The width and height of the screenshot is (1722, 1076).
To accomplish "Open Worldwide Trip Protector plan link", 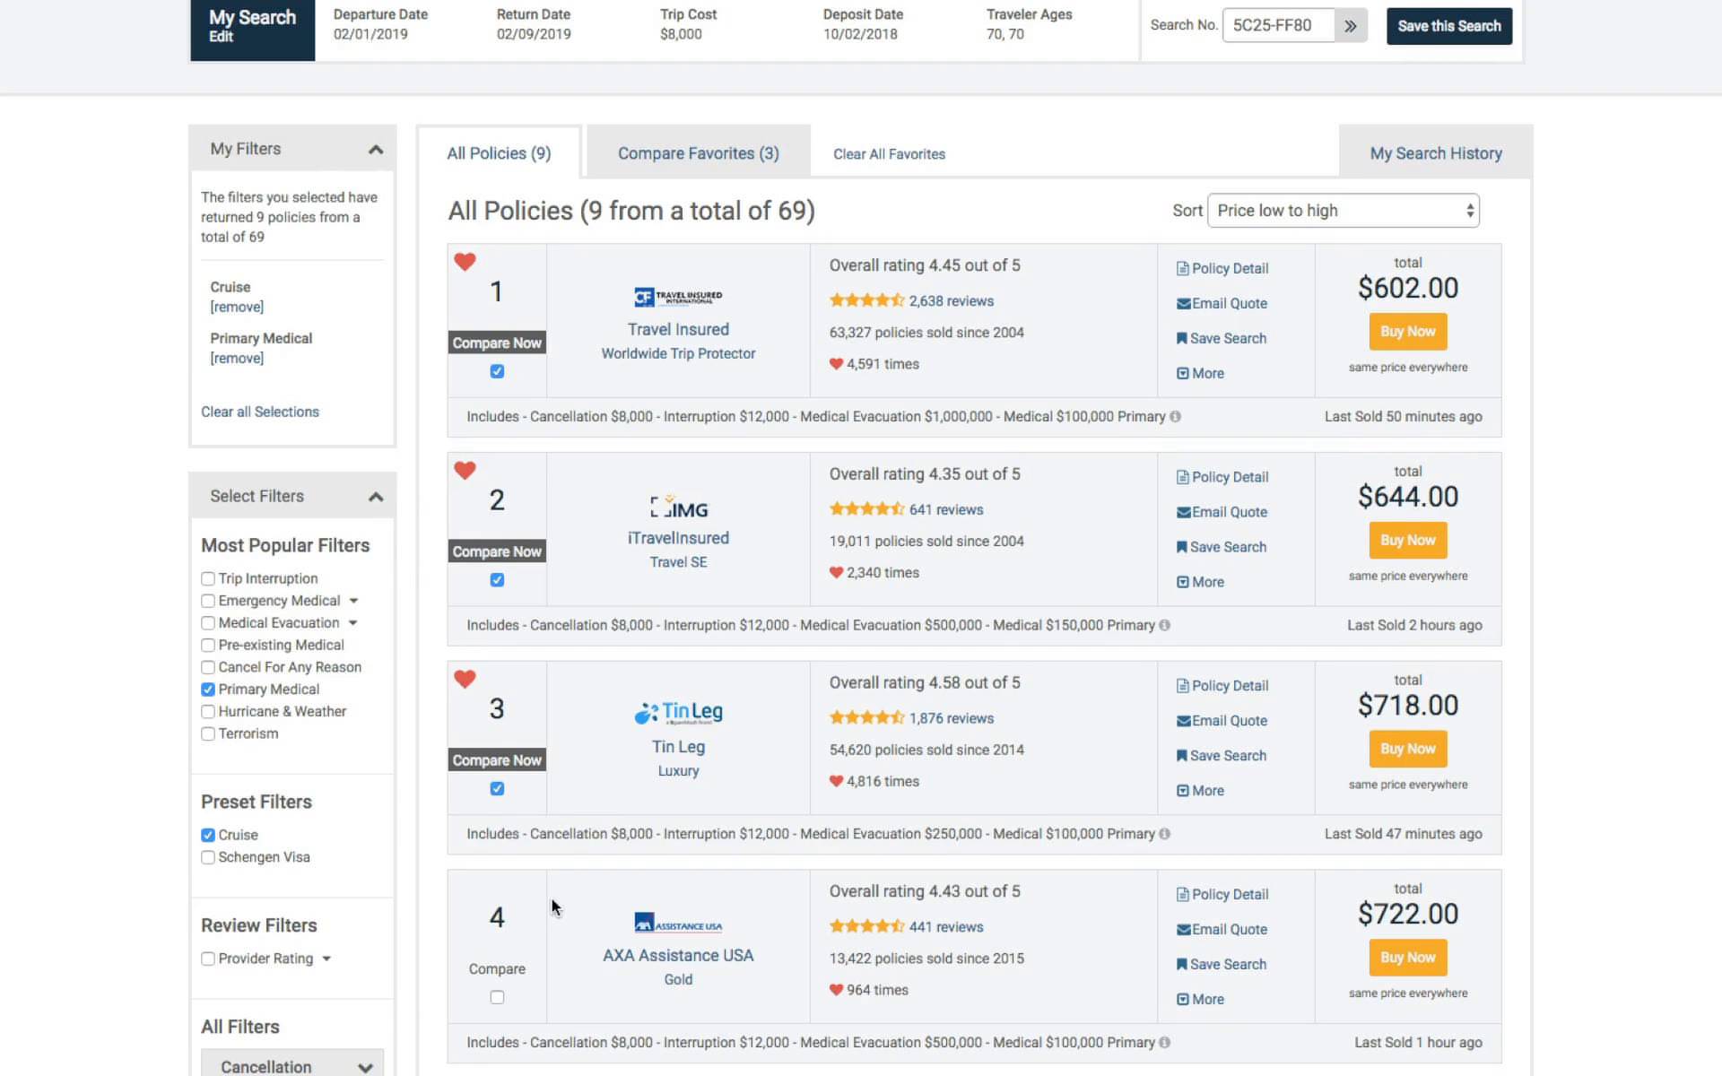I will coord(678,353).
